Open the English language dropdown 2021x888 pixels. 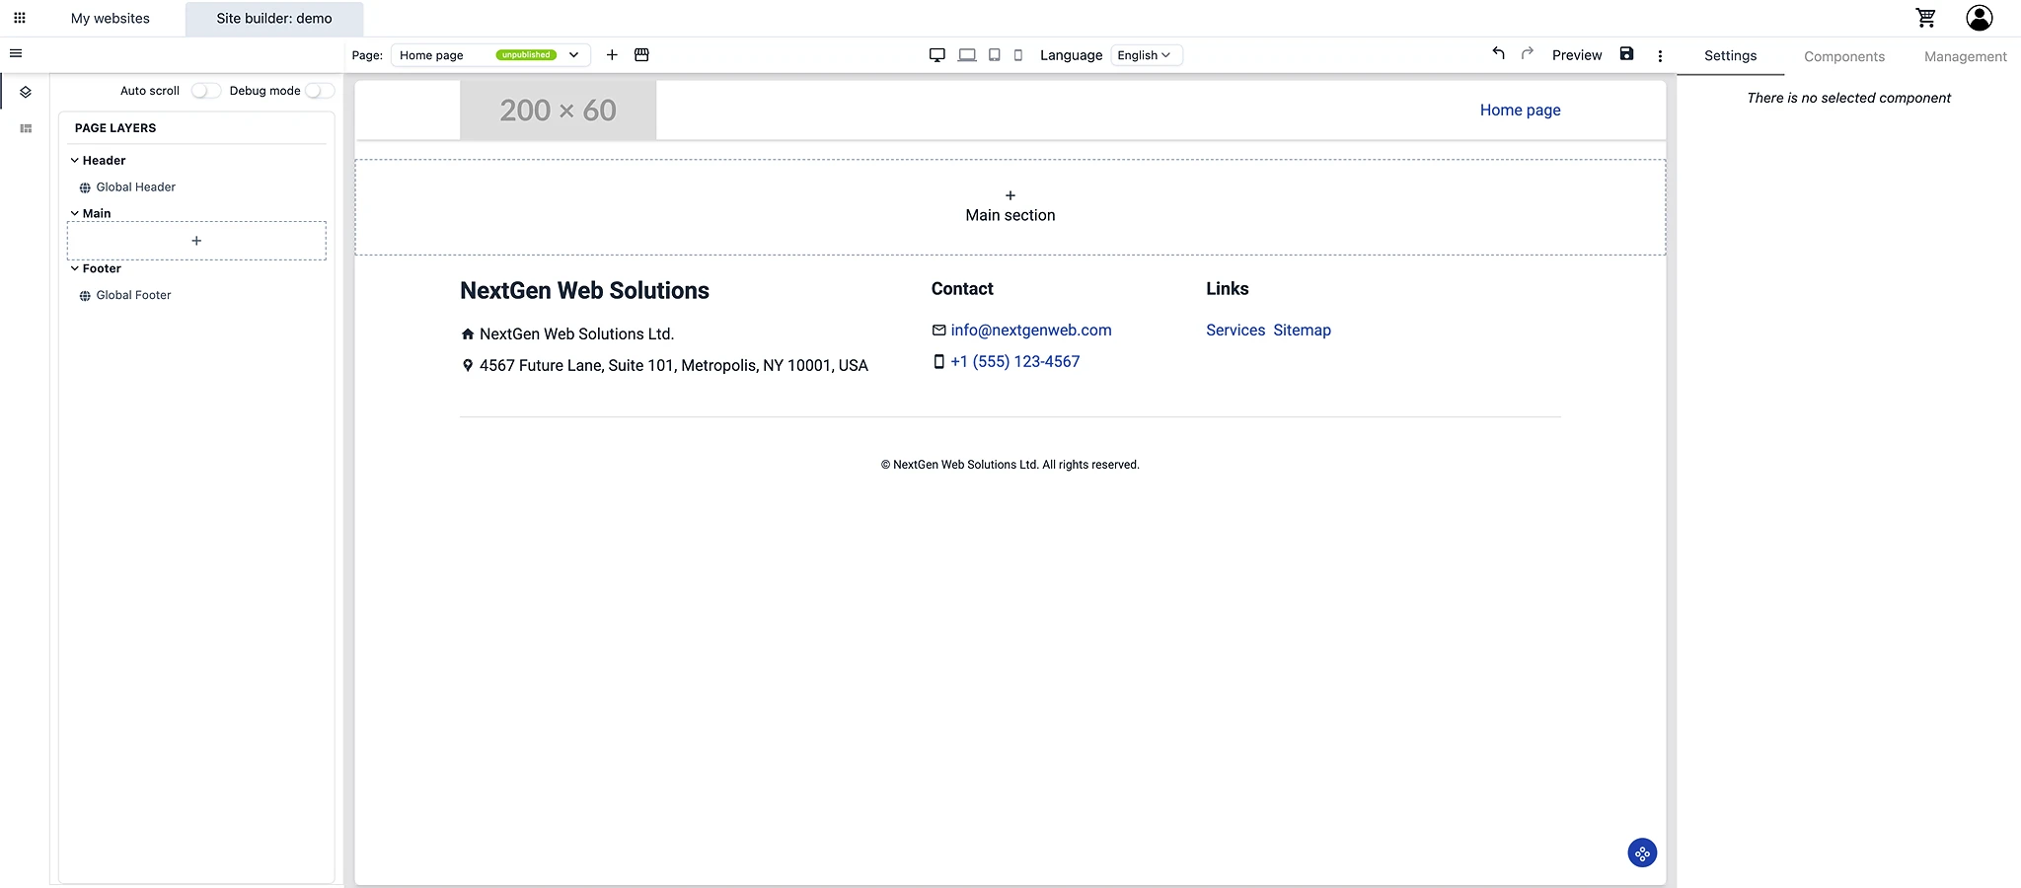[x=1145, y=55]
